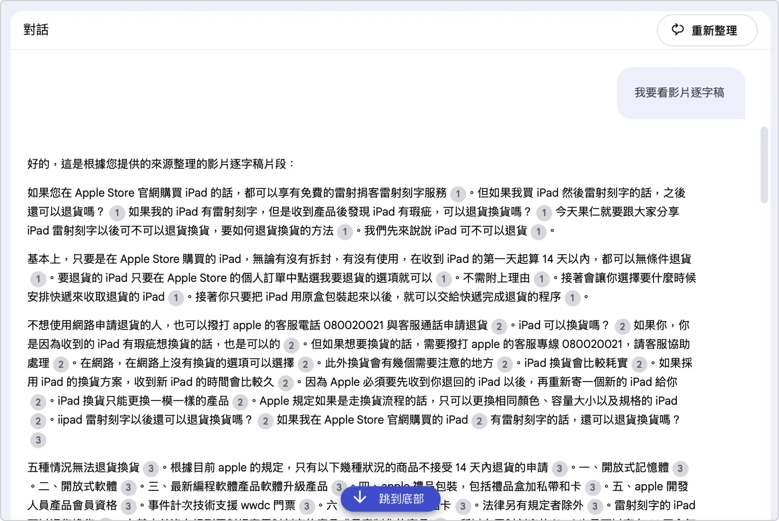Screen dimensions: 779x521
Task: Open citation 1 after 可不可以退貨
Action: (x=538, y=231)
